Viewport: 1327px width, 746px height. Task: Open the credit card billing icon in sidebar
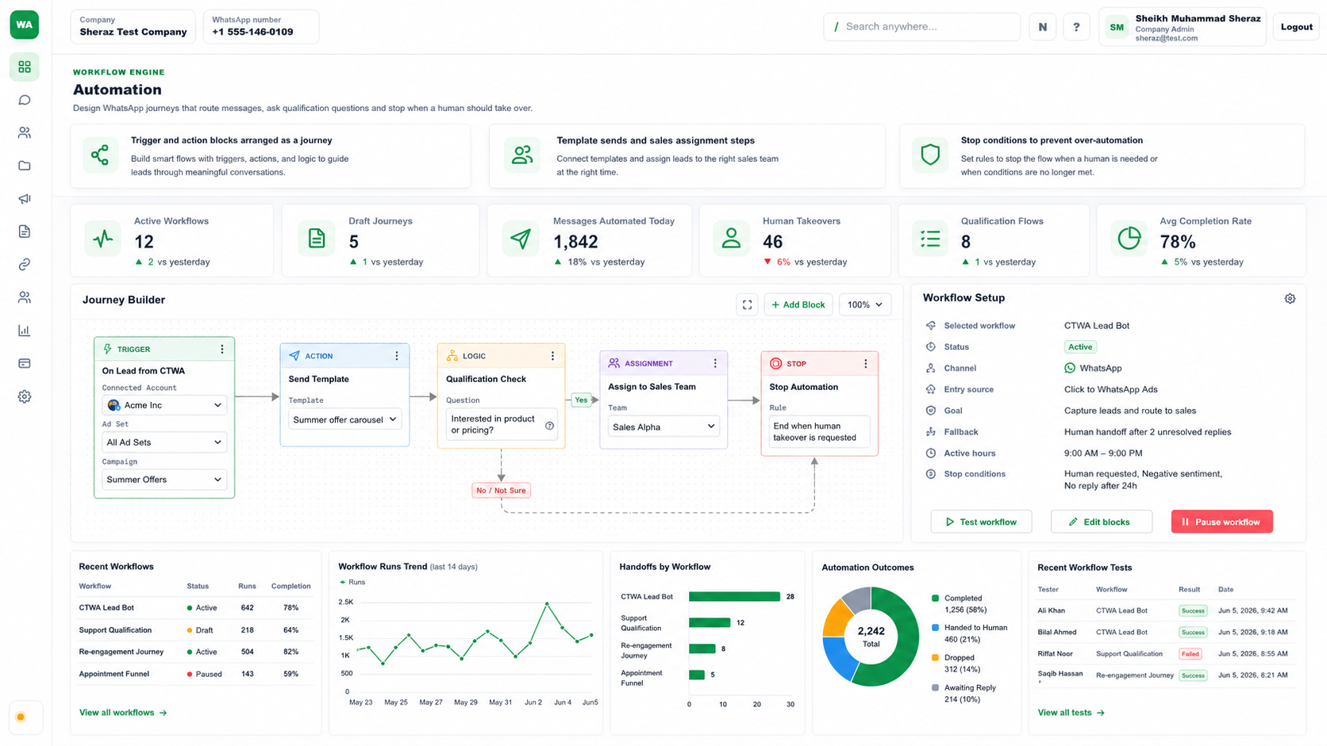point(25,363)
